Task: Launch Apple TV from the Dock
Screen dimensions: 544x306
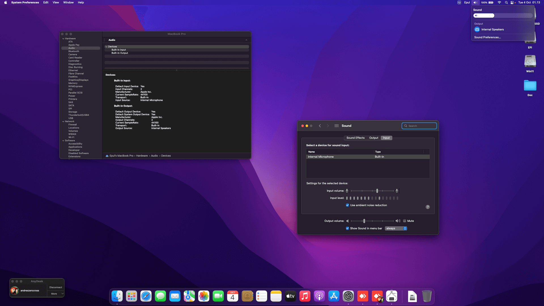Action: [x=290, y=296]
